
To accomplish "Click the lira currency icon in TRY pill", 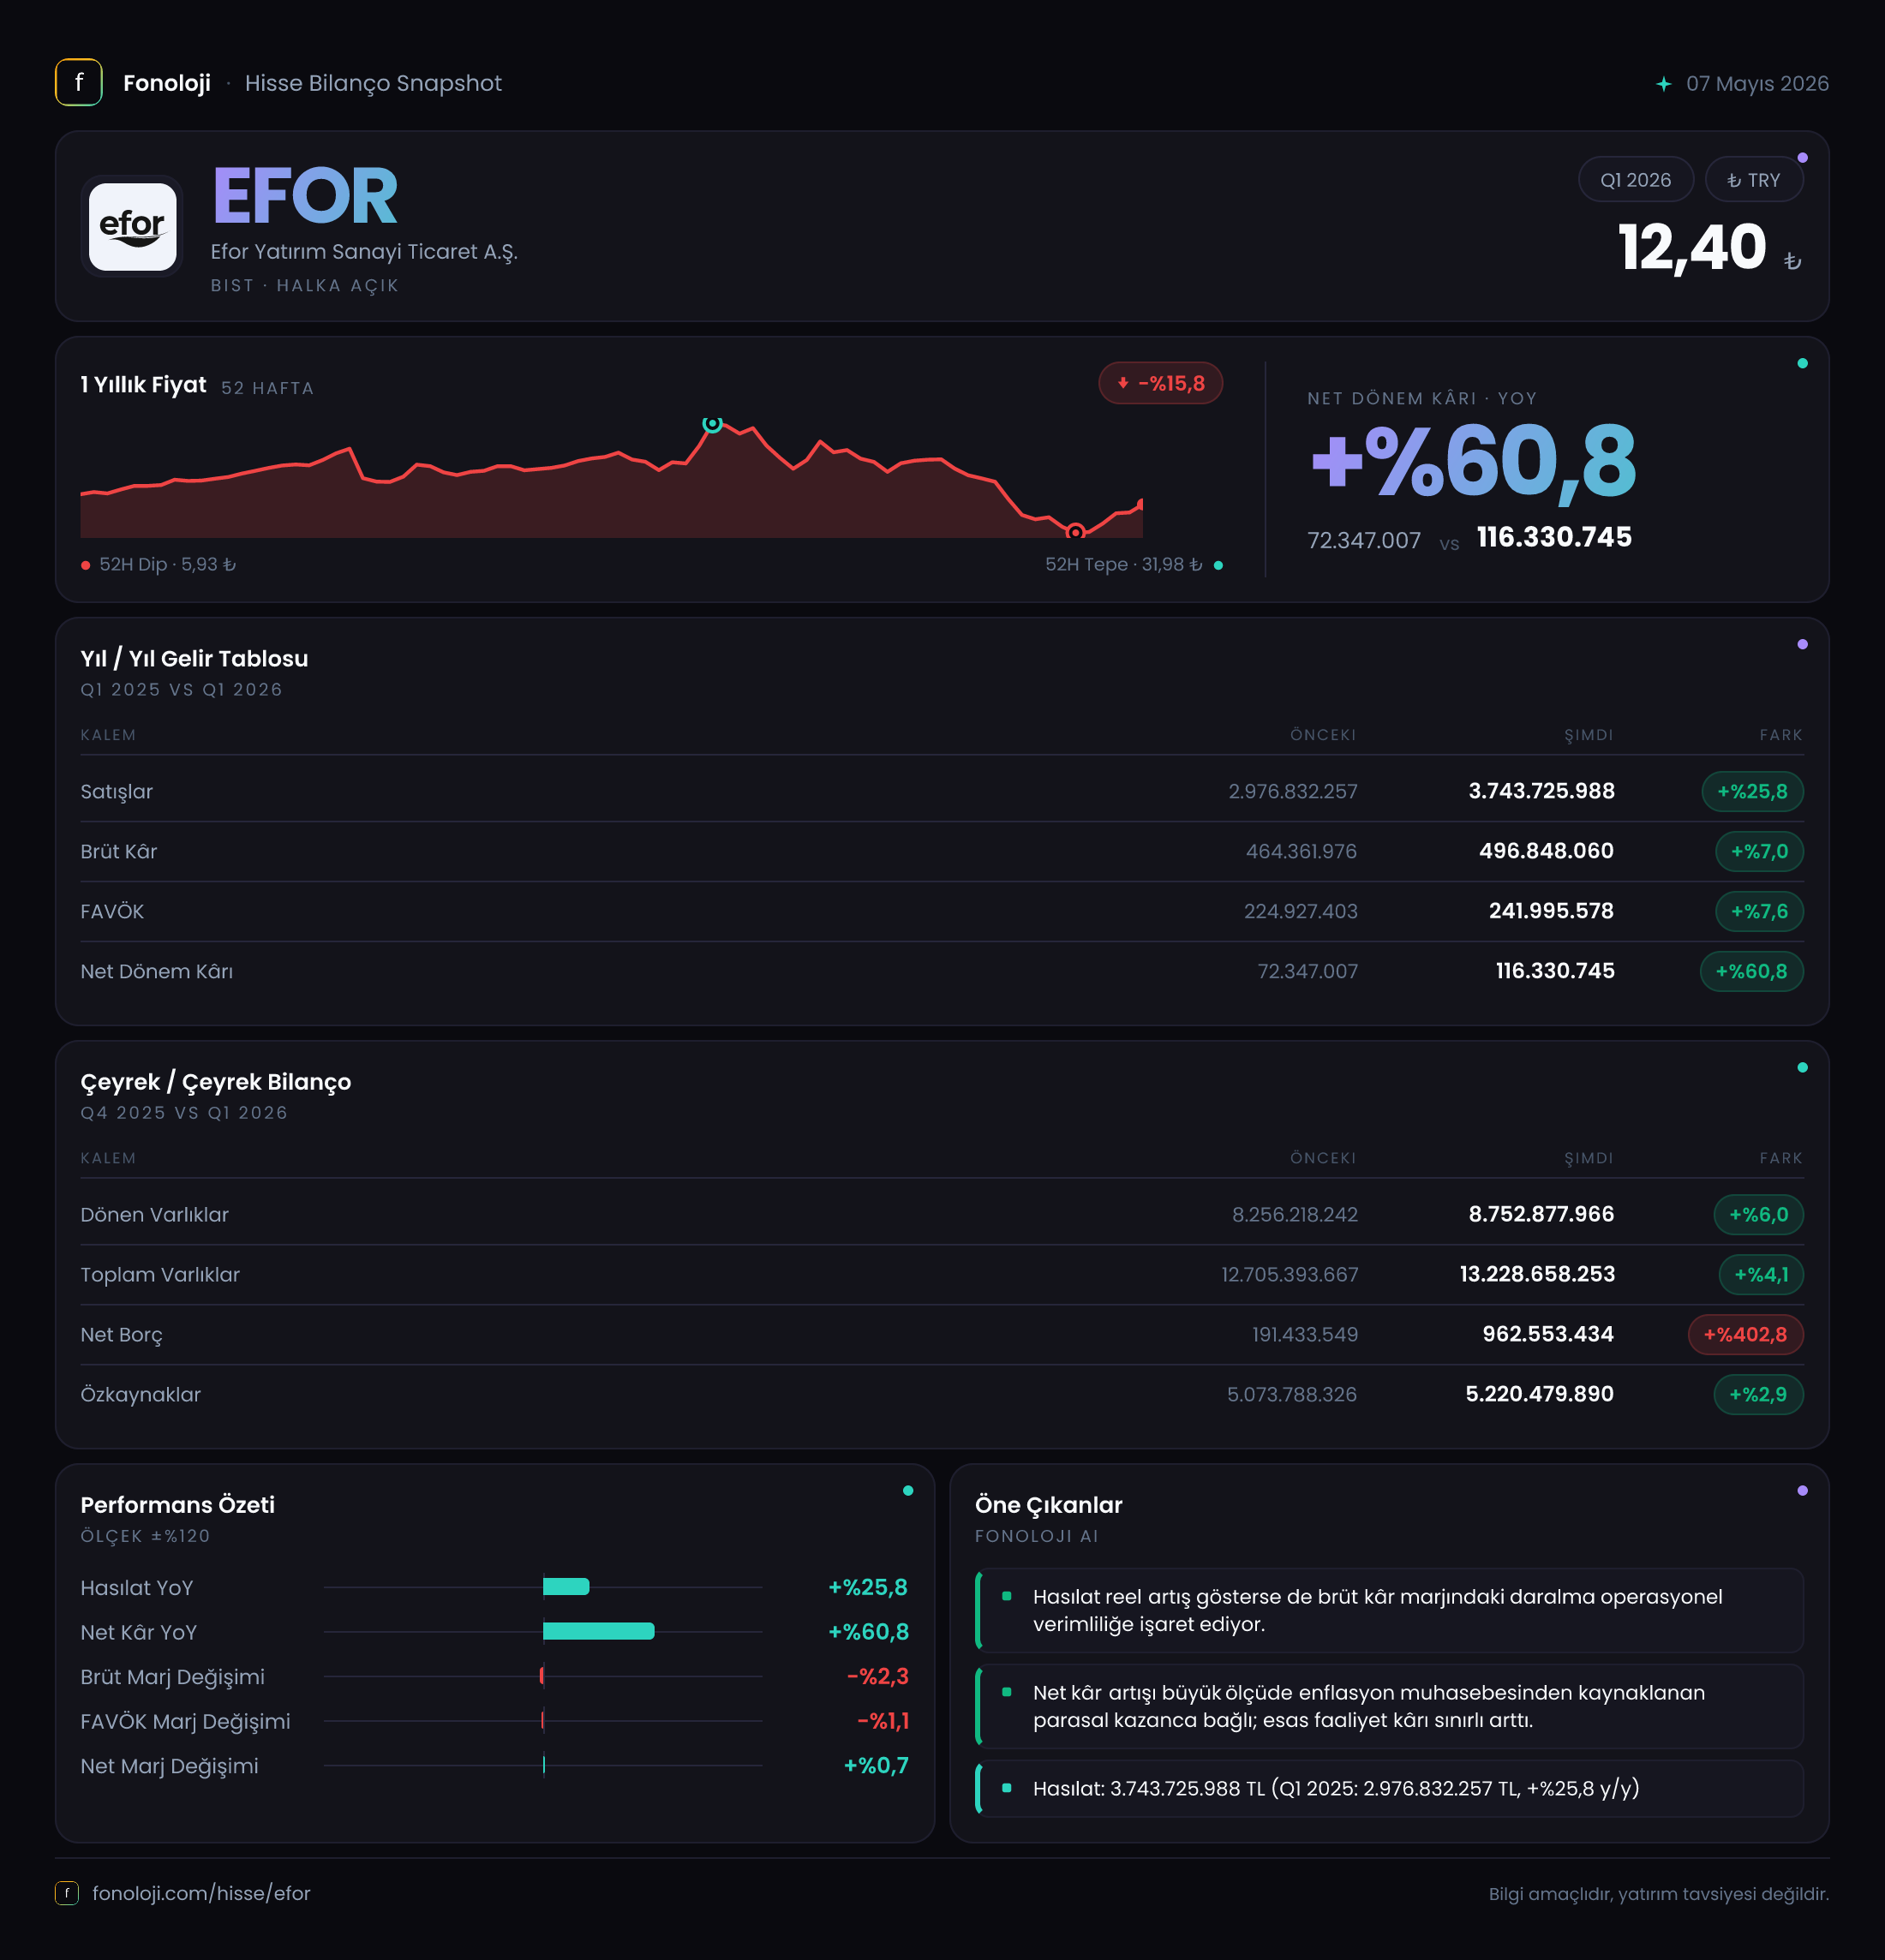I will (x=1733, y=181).
